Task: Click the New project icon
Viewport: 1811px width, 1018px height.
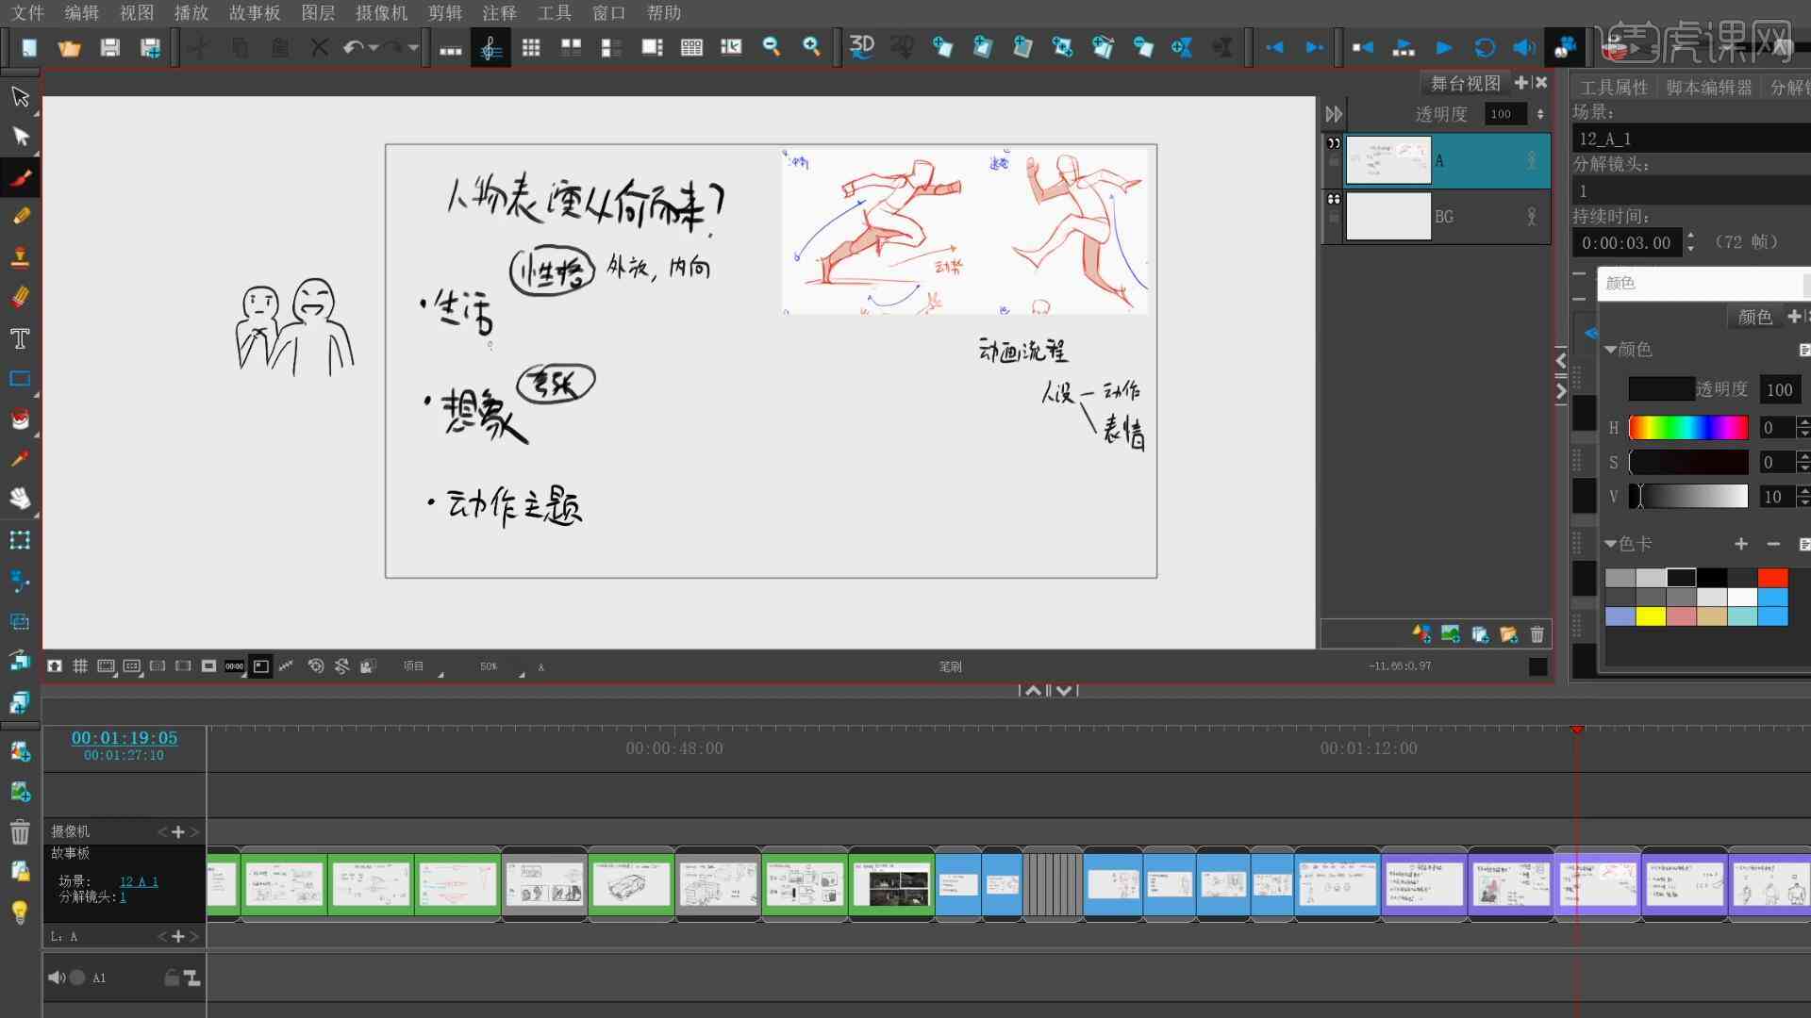Action: [x=29, y=47]
